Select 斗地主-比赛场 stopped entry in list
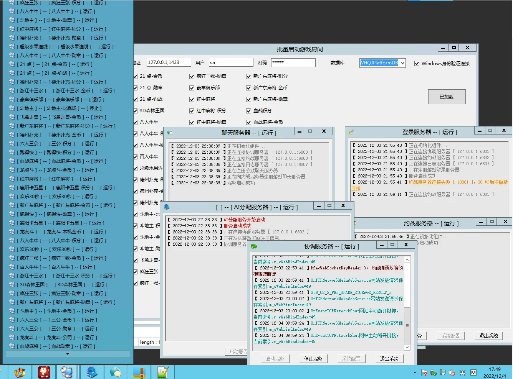 pos(60,108)
